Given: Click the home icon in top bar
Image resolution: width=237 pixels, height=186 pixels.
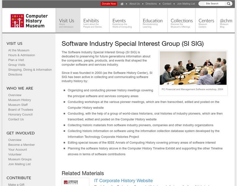Looking at the screenshot, I should [x=122, y=4].
